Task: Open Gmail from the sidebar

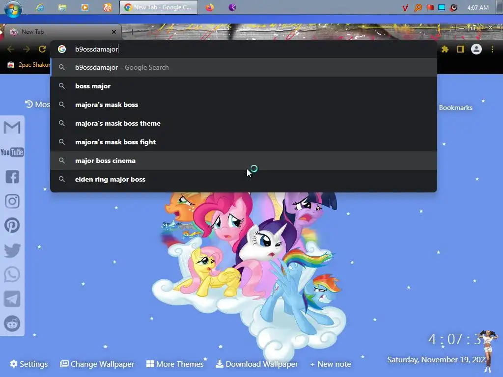Action: (x=12, y=128)
